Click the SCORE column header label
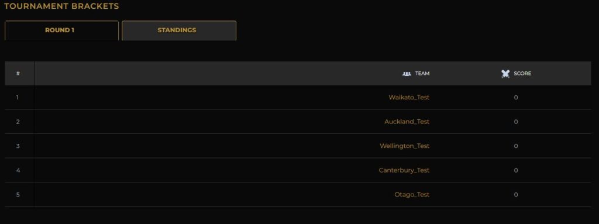The image size is (599, 224). click(522, 73)
